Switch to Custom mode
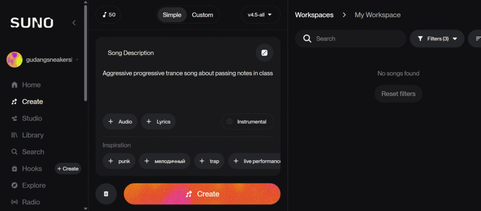This screenshot has width=481, height=211. tap(202, 15)
